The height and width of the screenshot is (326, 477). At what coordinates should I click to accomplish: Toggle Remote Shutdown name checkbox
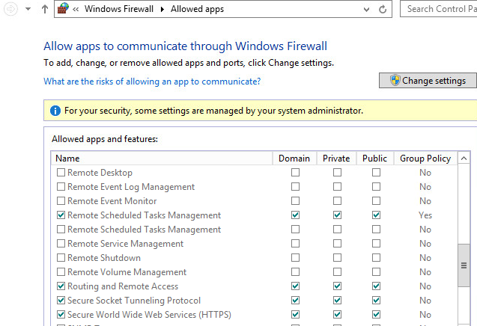point(61,258)
